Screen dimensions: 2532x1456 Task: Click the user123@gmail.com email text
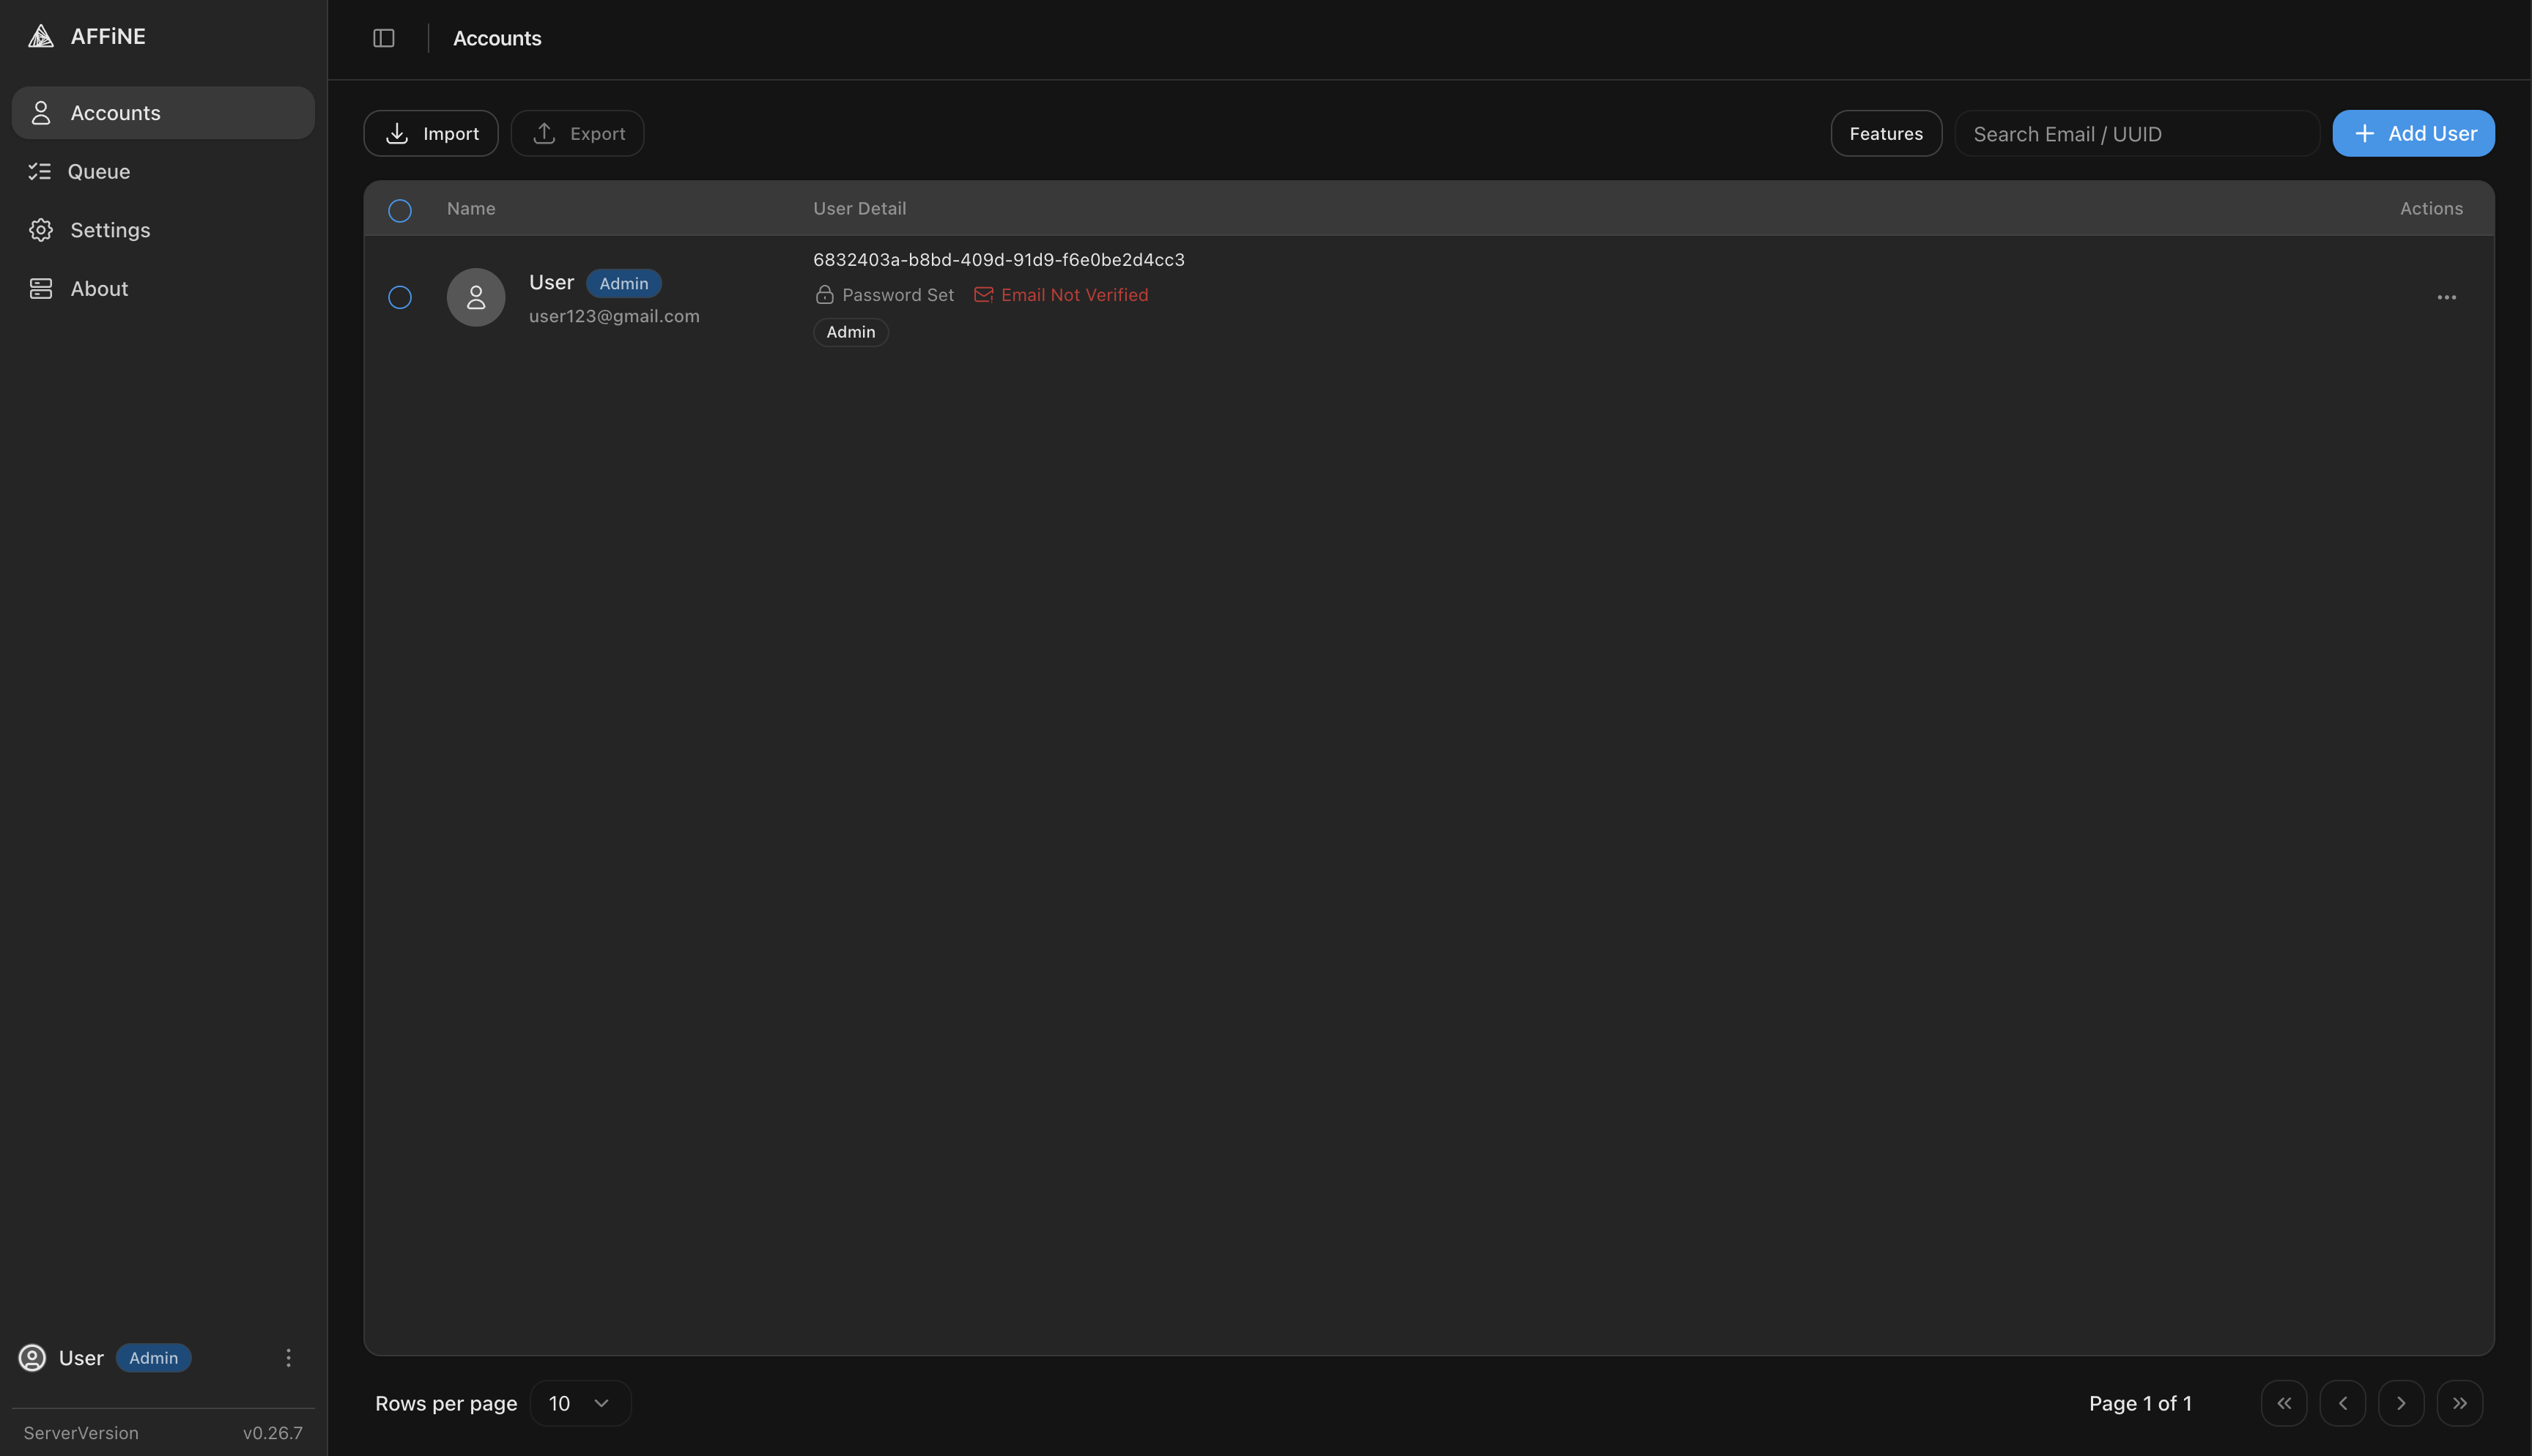click(x=614, y=316)
